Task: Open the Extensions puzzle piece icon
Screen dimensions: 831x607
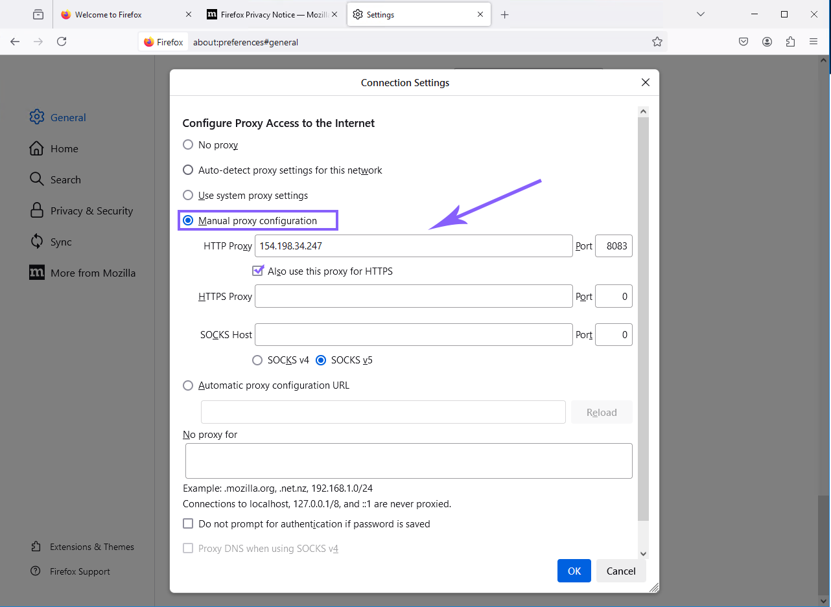Action: pos(790,42)
